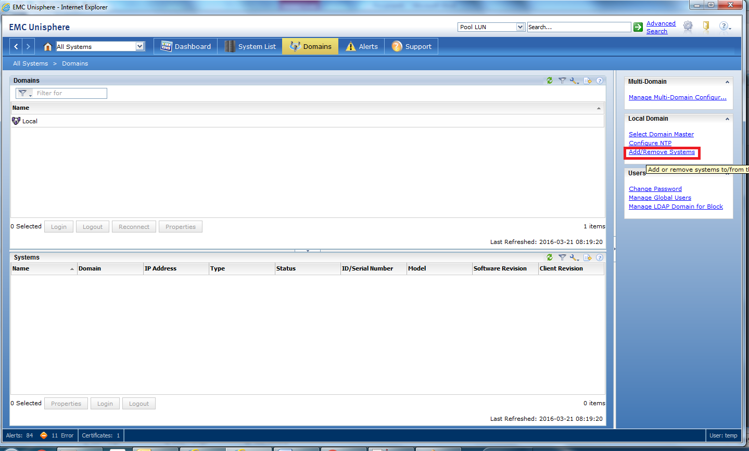Click Properties in the Systems panel
749x451 pixels.
pyautogui.click(x=66, y=404)
